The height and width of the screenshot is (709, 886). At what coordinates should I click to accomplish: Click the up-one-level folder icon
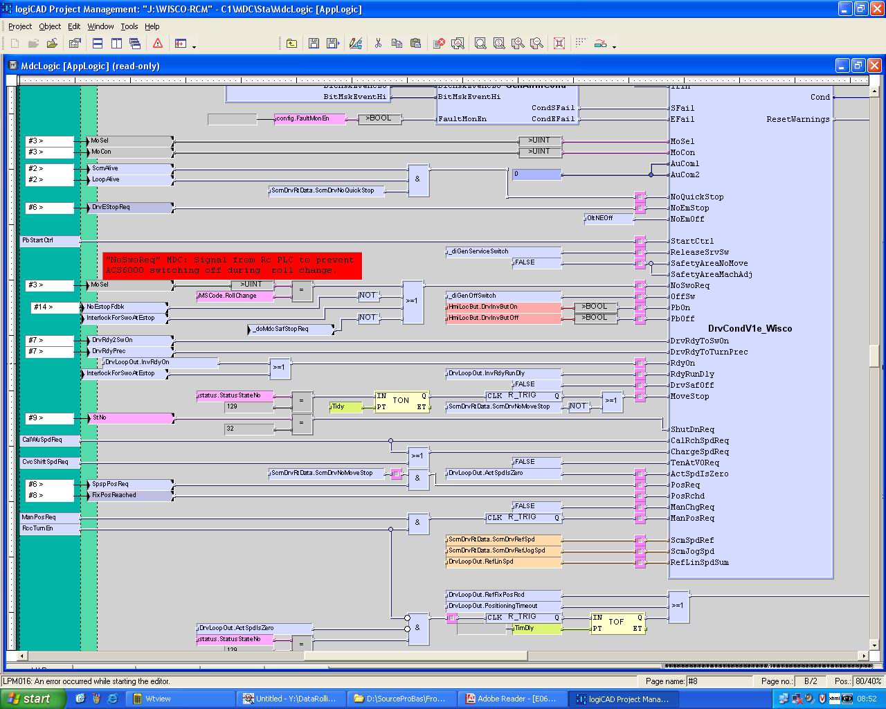[291, 44]
